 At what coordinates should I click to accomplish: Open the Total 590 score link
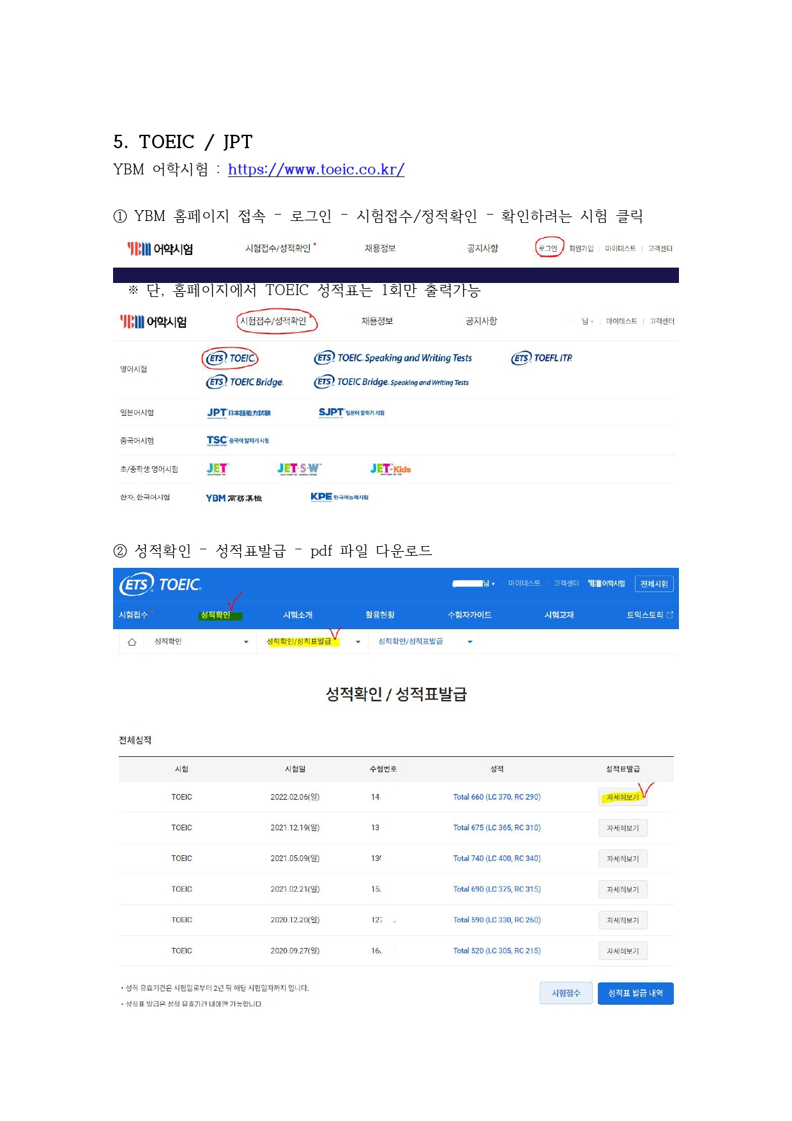(497, 920)
